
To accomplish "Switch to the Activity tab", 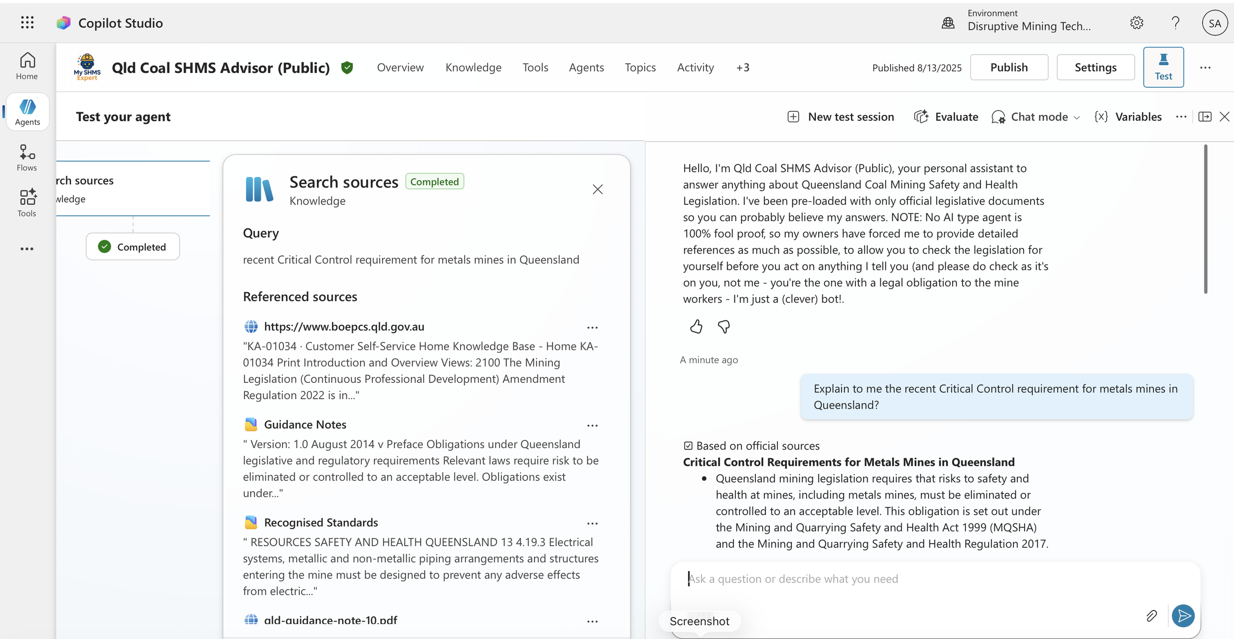I will [695, 68].
